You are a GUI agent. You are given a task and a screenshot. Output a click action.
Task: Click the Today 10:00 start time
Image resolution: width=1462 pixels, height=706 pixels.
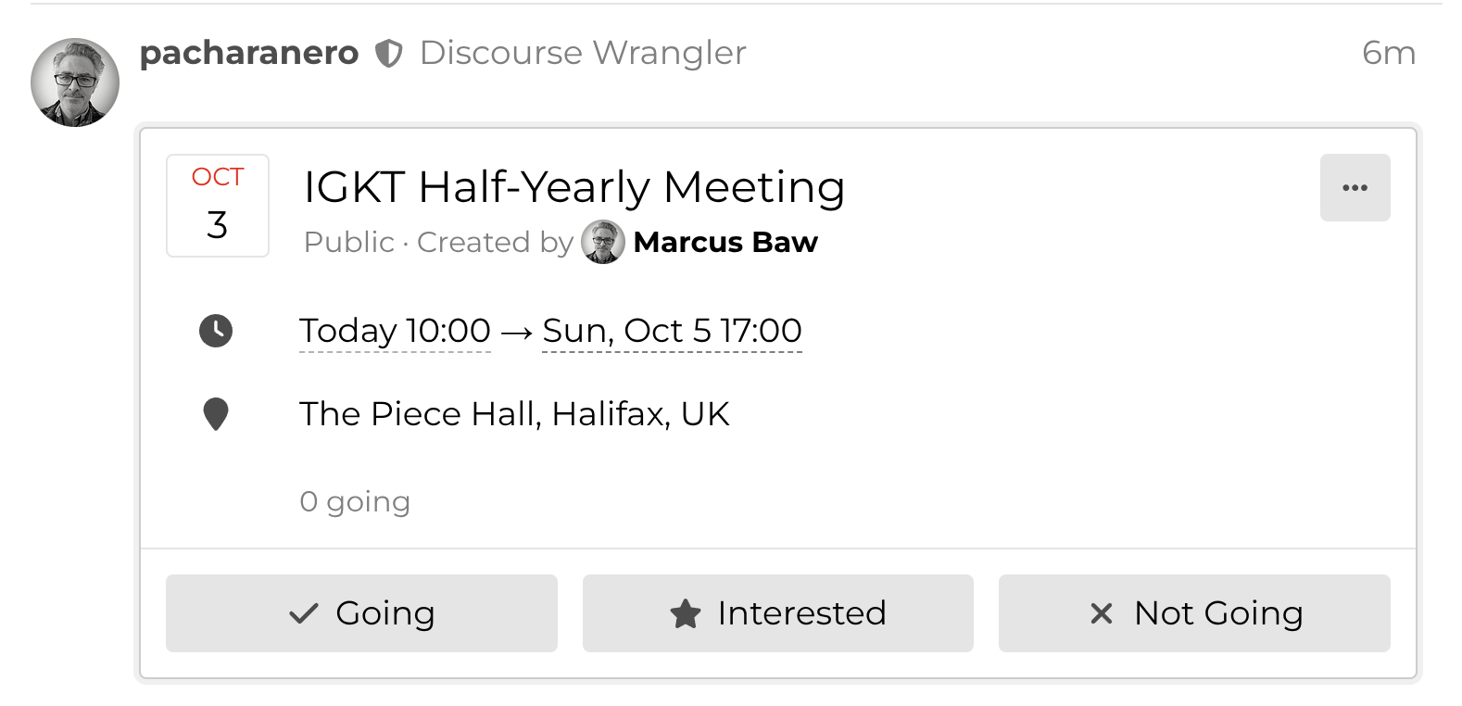(x=395, y=331)
